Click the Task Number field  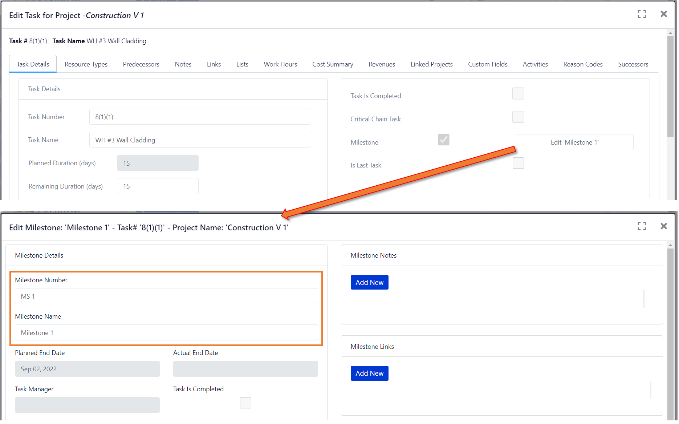pos(200,117)
